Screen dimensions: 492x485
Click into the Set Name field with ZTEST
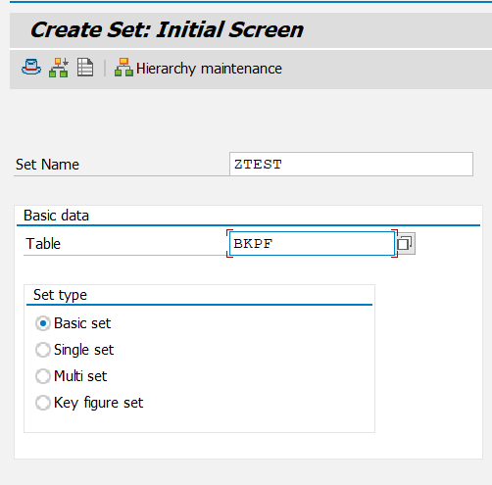(351, 164)
